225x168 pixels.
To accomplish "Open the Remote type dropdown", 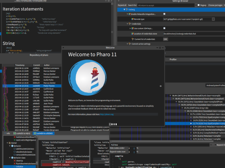I will tap(213, 19).
